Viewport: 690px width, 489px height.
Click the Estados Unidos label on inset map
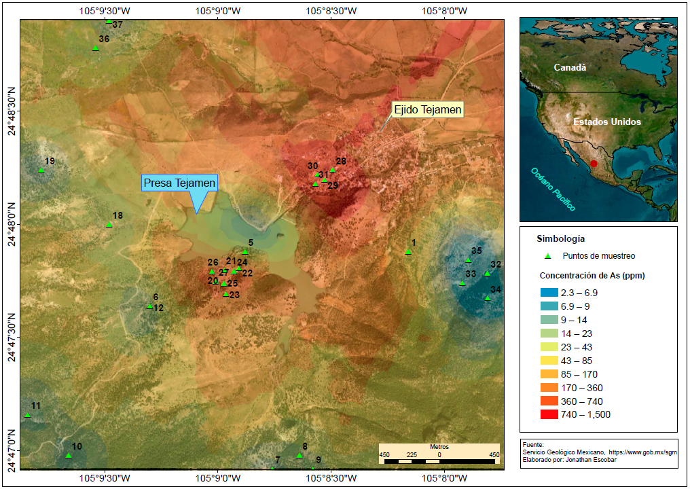click(606, 122)
